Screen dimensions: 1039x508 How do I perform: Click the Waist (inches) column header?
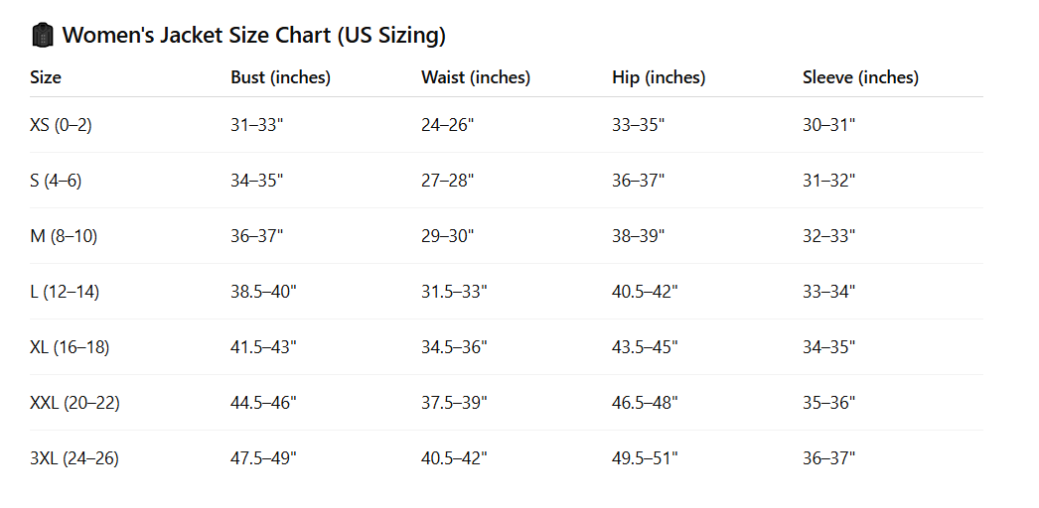[x=475, y=77]
